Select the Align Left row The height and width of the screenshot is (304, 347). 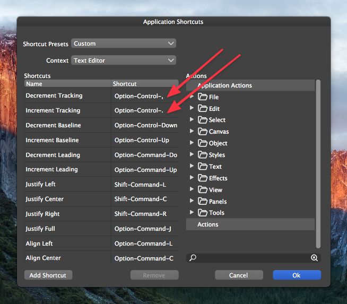(101, 244)
